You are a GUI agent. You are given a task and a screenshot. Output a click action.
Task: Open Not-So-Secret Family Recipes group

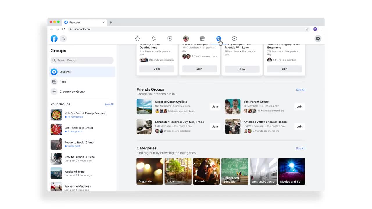[83, 115]
